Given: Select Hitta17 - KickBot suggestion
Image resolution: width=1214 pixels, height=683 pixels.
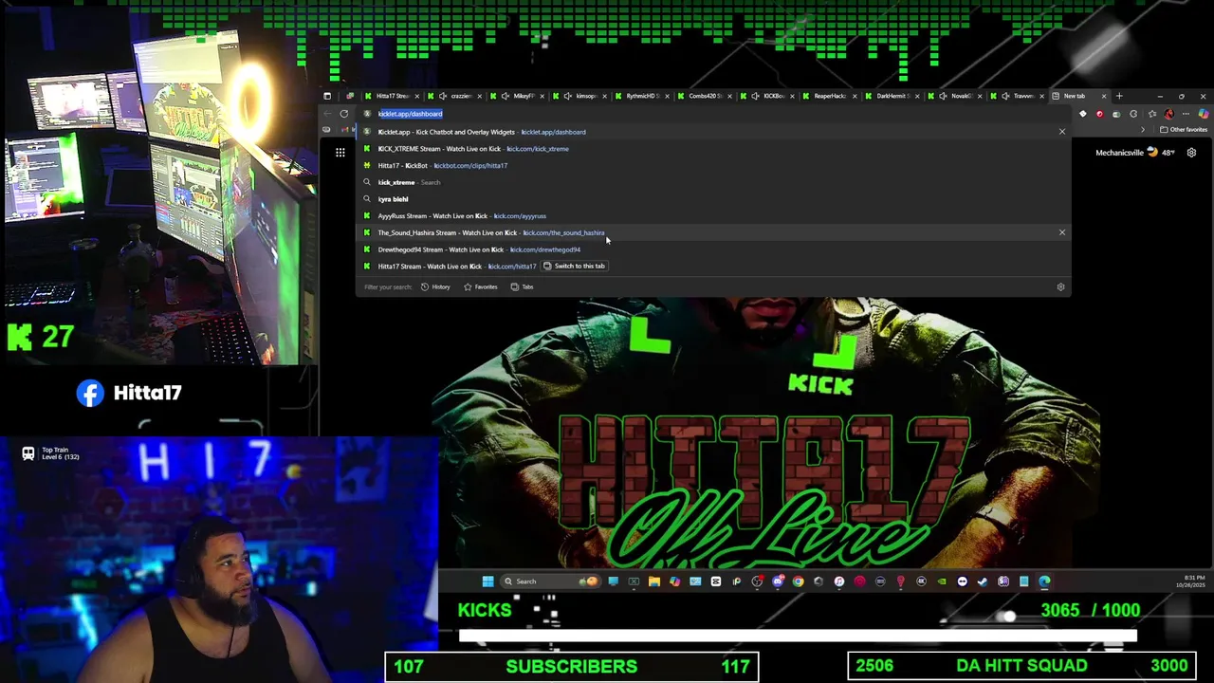Looking at the screenshot, I should pos(713,165).
